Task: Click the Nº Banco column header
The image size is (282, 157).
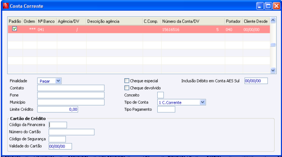Action: (x=47, y=21)
